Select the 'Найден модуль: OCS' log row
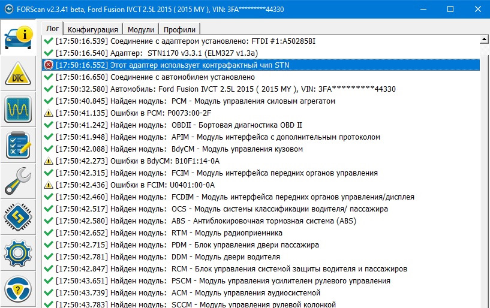The image size is (490, 308). point(261,209)
